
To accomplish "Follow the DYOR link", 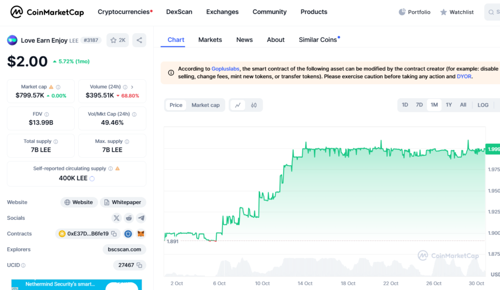I will click(464, 77).
